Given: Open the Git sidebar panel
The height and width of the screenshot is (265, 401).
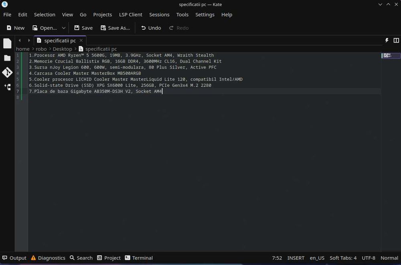Looking at the screenshot, I should (7, 73).
